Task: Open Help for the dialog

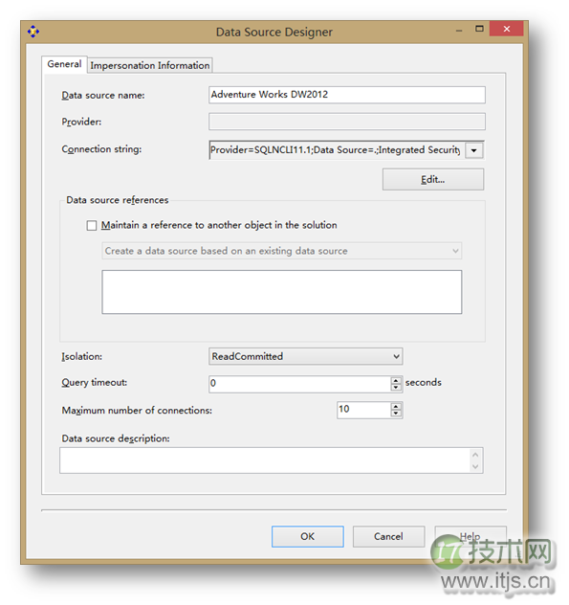Action: (471, 536)
